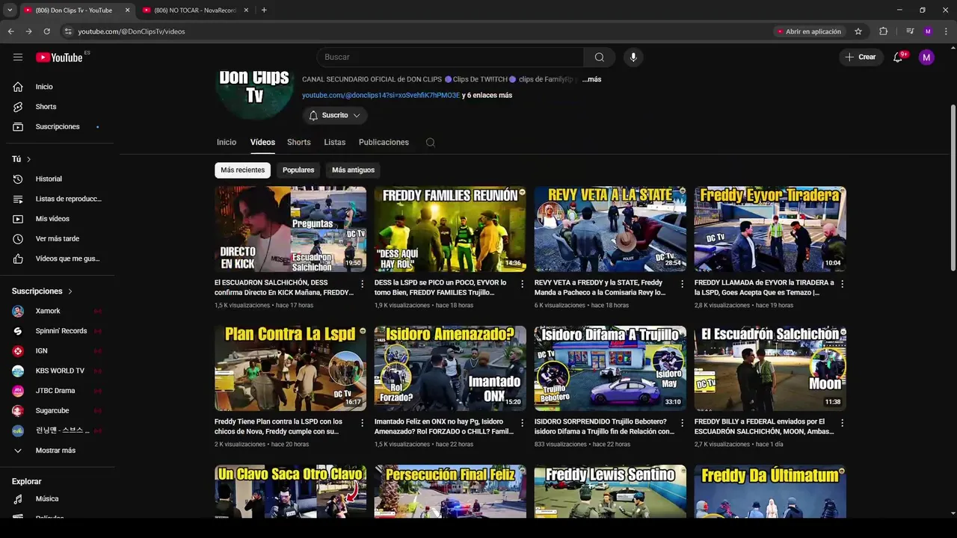
Task: Open the account avatar menu
Action: (x=926, y=58)
